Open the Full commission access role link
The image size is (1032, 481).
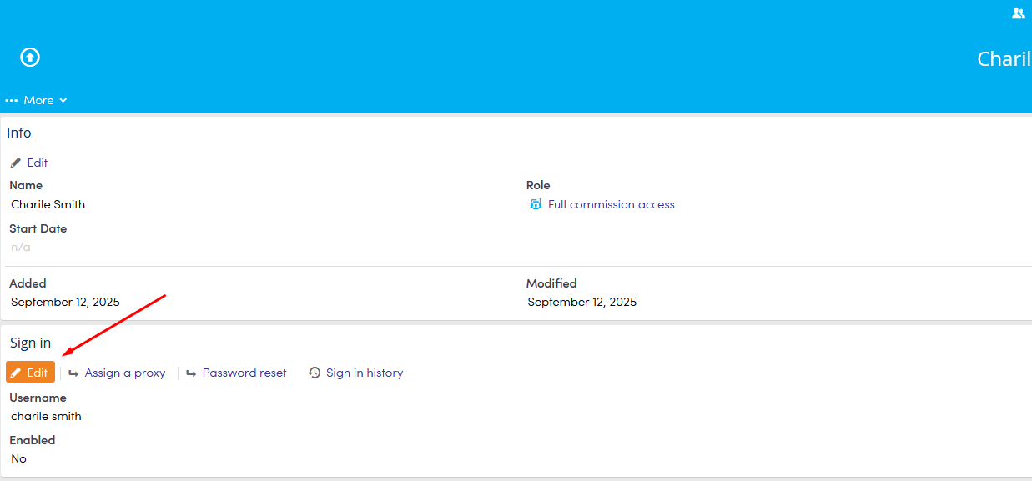point(611,204)
